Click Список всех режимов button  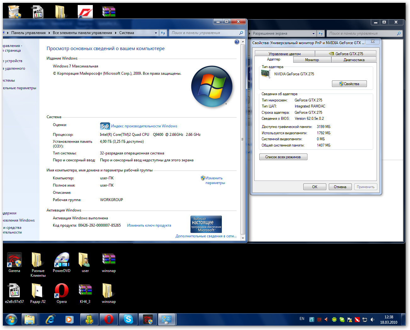(283, 157)
